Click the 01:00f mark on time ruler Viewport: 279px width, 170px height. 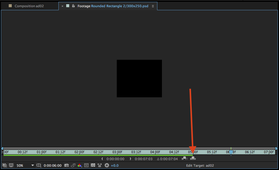tap(42, 152)
